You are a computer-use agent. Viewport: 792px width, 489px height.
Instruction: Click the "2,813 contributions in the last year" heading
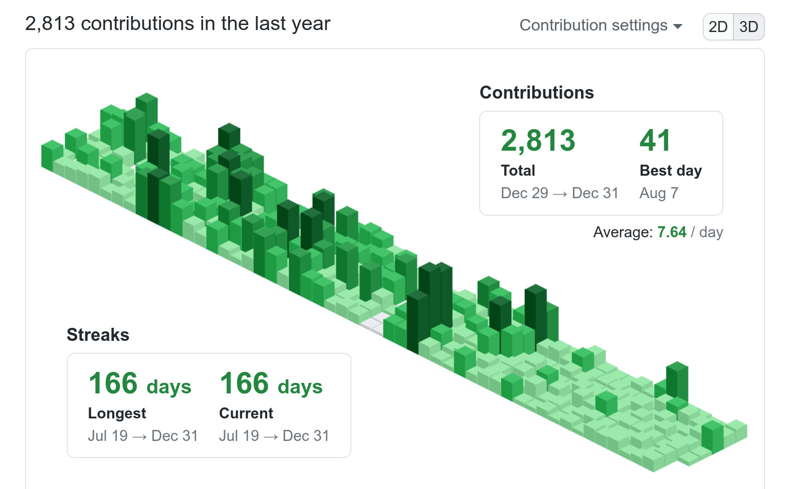tap(177, 24)
